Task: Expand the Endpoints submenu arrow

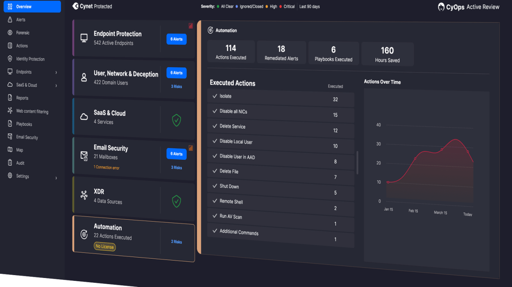Action: click(x=56, y=73)
